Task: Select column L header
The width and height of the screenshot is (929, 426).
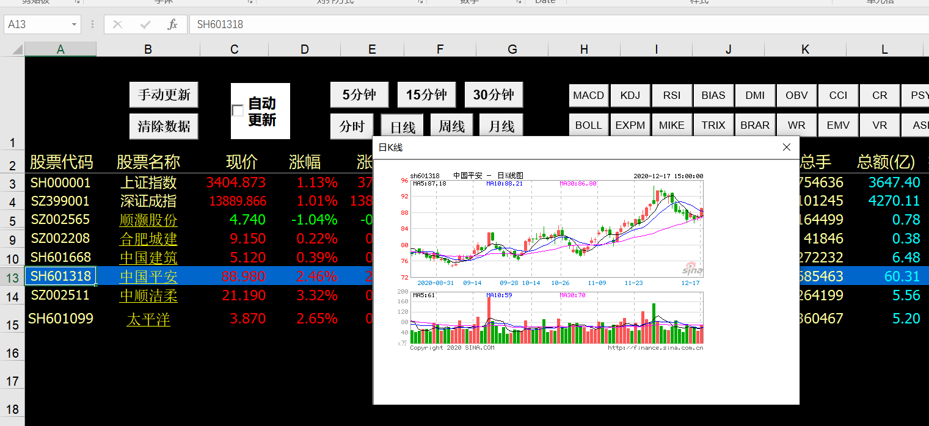Action: click(885, 49)
